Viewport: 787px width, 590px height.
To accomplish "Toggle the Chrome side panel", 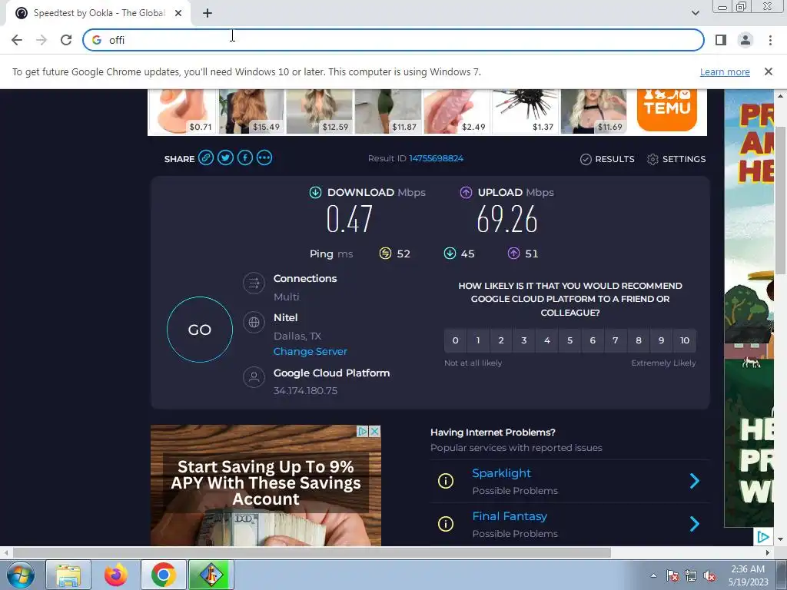I will [721, 40].
